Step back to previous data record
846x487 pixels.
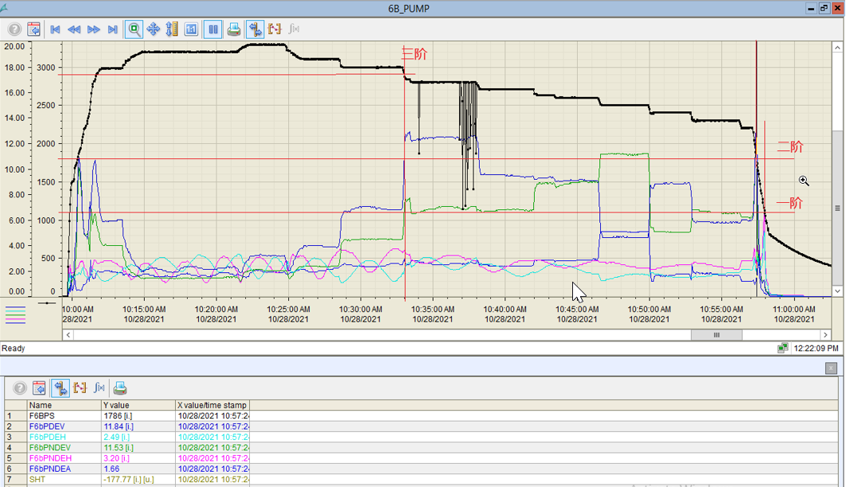[x=74, y=29]
